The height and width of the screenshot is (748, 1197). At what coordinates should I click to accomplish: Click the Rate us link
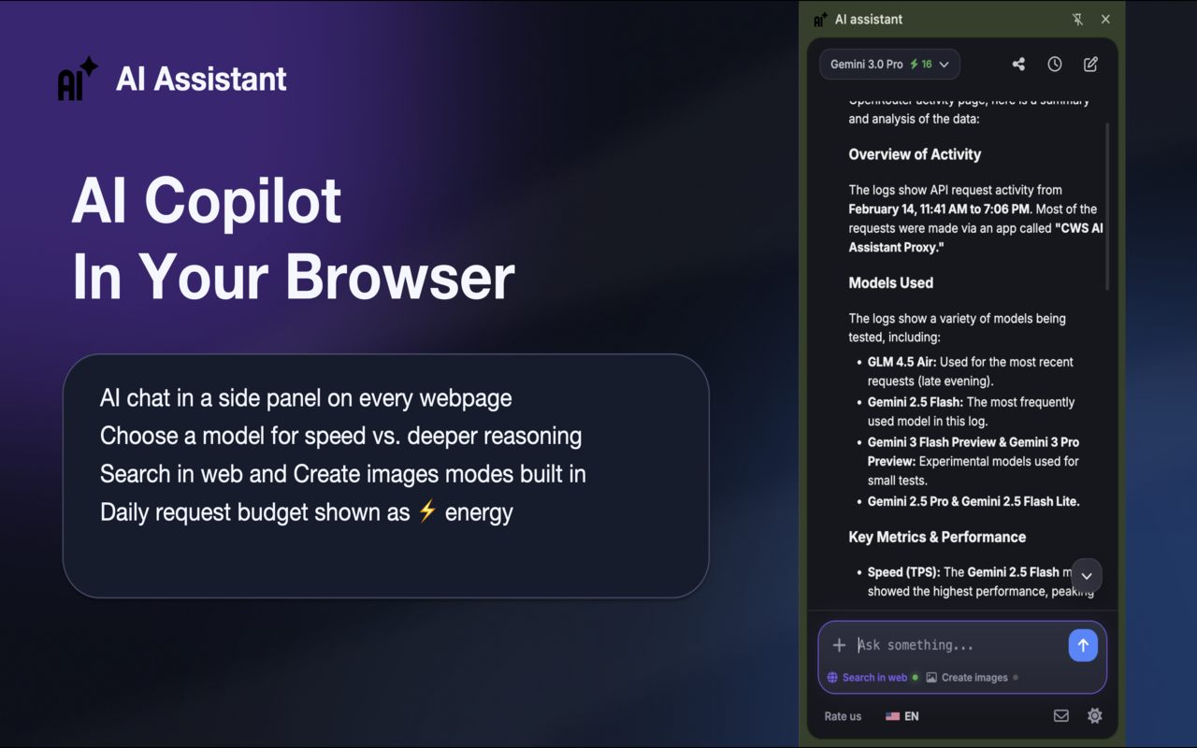pyautogui.click(x=843, y=716)
